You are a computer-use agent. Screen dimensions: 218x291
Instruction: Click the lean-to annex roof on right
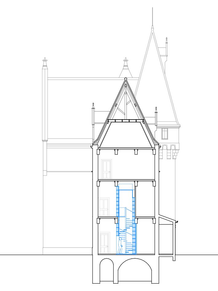click(167, 219)
